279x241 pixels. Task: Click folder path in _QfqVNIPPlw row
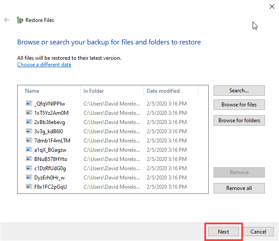pyautogui.click(x=112, y=104)
